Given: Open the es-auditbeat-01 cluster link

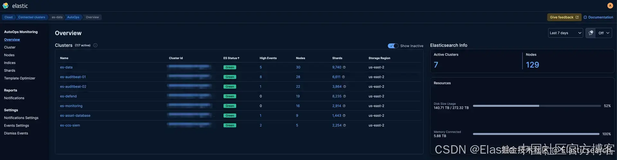Looking at the screenshot, I should (x=73, y=77).
